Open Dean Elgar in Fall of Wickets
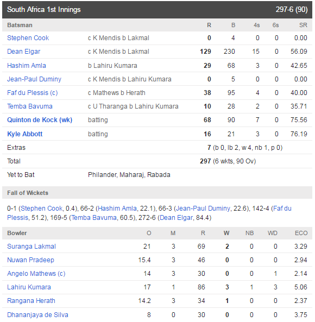Viewport: 315px width, 322px height. 176,218
